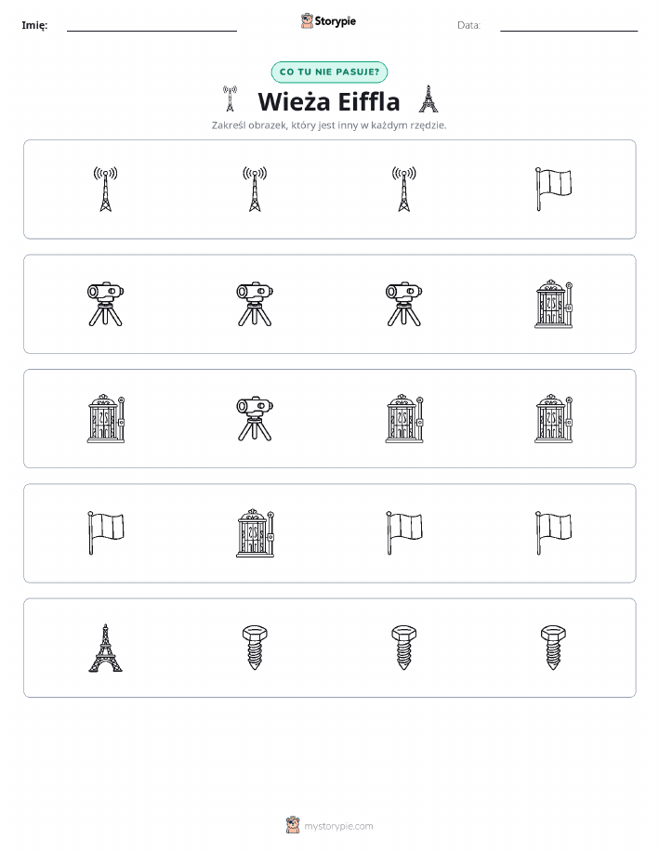Click the Wieża Eiffla title heading
Screen dimensions: 659x852
(x=329, y=101)
